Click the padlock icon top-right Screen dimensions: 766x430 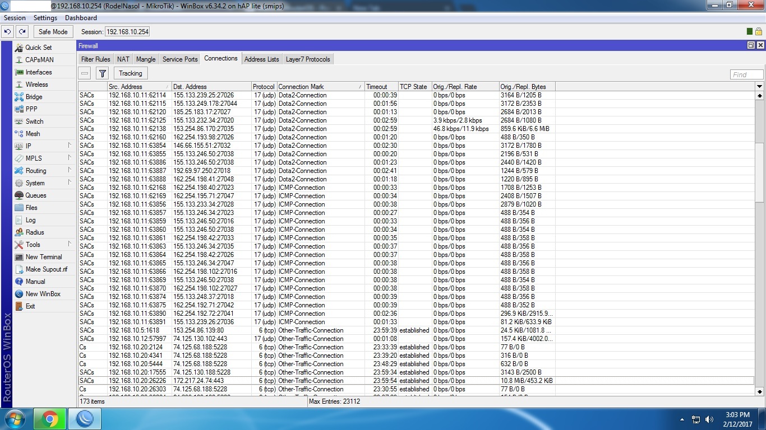pyautogui.click(x=758, y=32)
